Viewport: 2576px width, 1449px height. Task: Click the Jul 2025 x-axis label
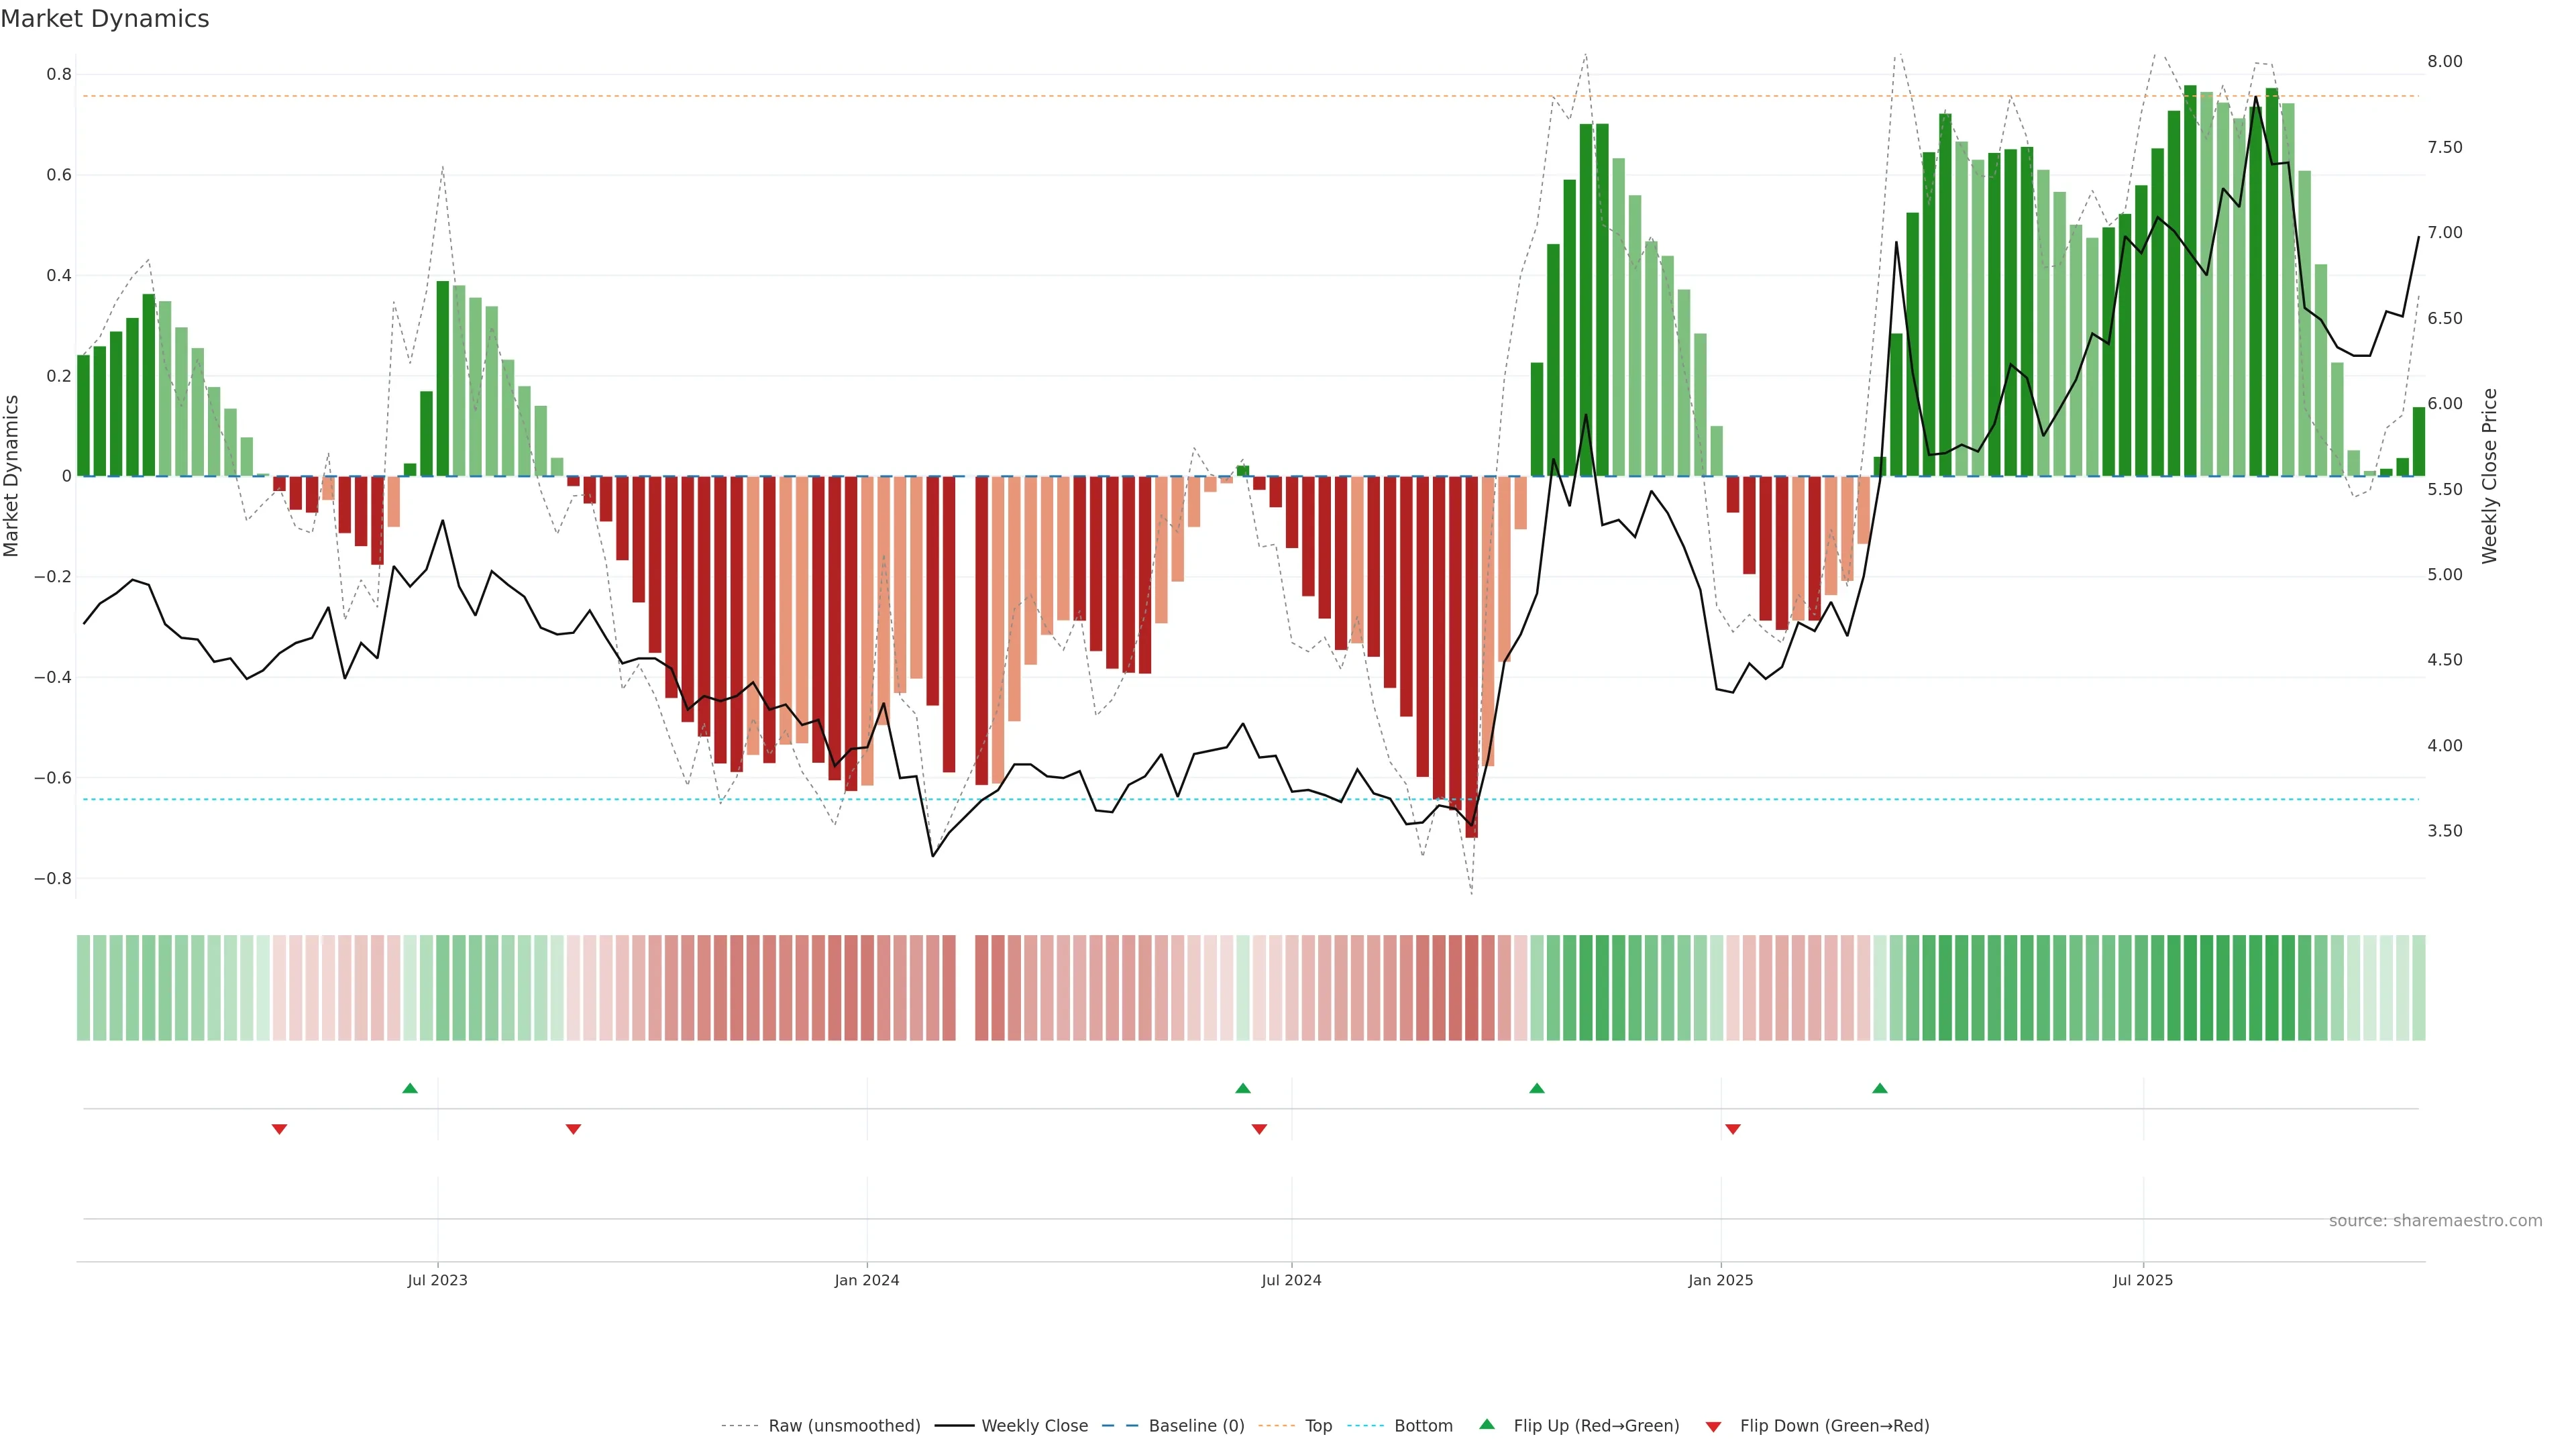[2143, 1280]
